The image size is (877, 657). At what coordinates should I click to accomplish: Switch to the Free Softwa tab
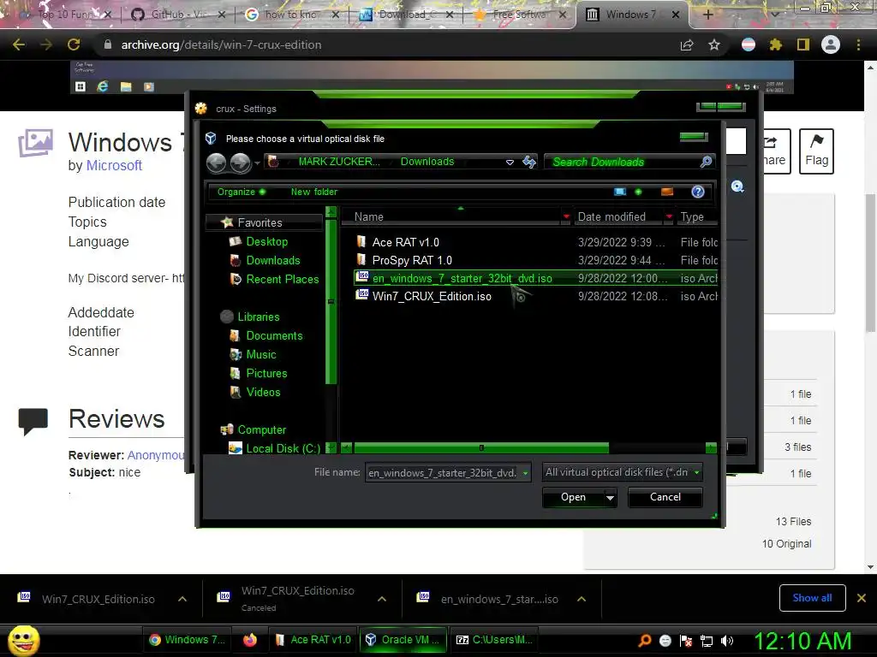coord(520,15)
